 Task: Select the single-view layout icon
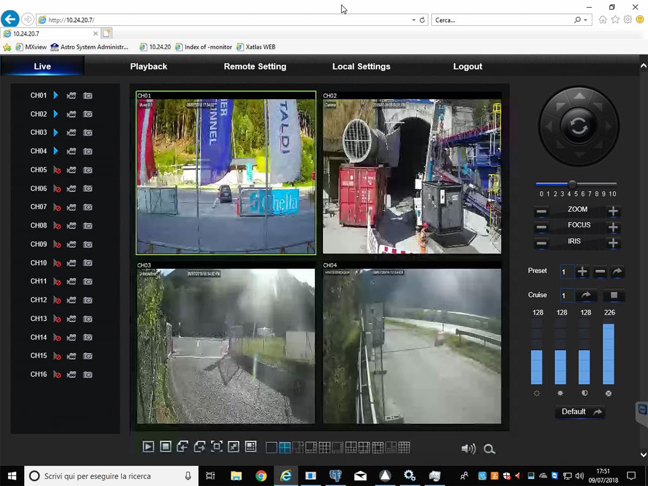272,447
